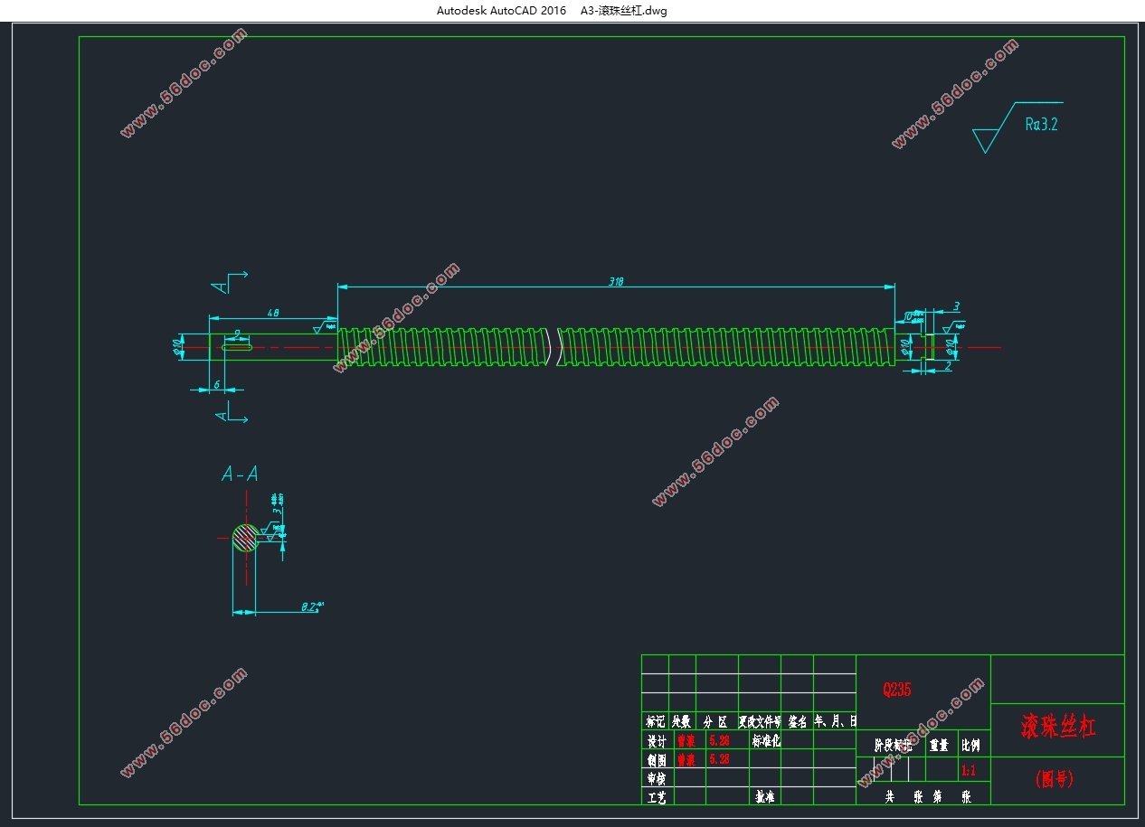The width and height of the screenshot is (1145, 827).
Task: Click the 设计 row label
Action: (x=656, y=740)
